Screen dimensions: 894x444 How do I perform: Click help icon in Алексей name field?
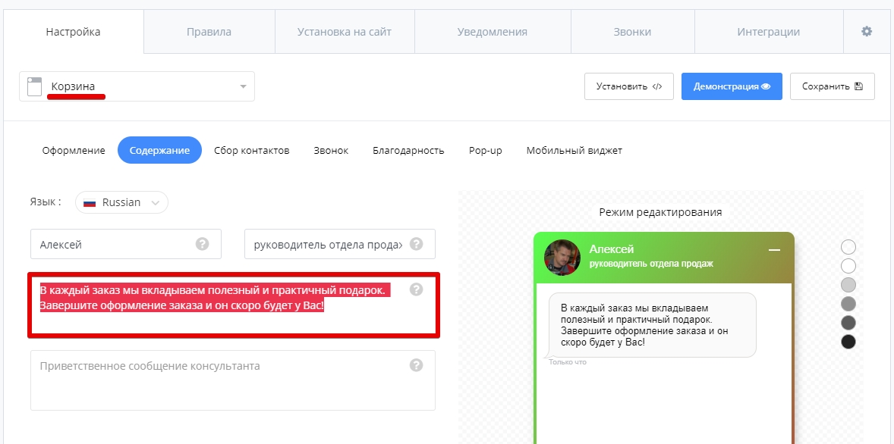click(x=202, y=244)
